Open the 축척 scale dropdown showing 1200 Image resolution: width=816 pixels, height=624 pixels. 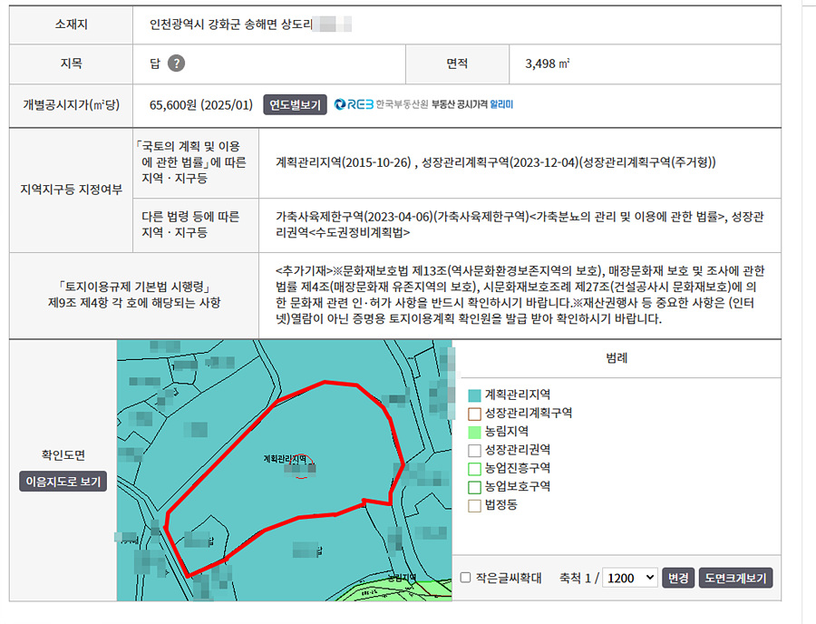[x=630, y=578]
